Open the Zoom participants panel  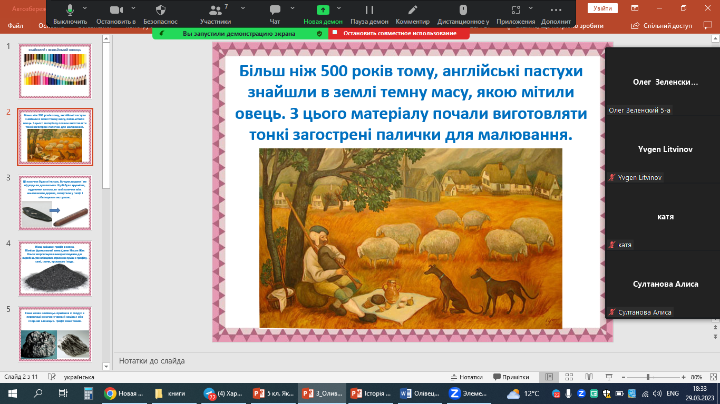pyautogui.click(x=216, y=14)
